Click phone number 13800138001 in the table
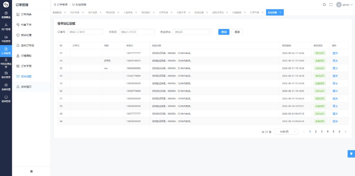This screenshot has height=176, width=355. (x=133, y=61)
